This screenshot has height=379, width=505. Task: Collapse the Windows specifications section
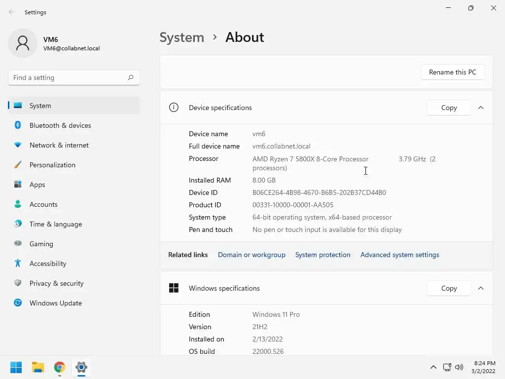pos(481,288)
